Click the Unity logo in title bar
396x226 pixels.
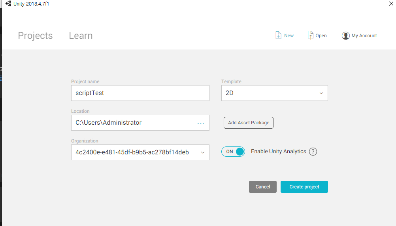(8, 4)
